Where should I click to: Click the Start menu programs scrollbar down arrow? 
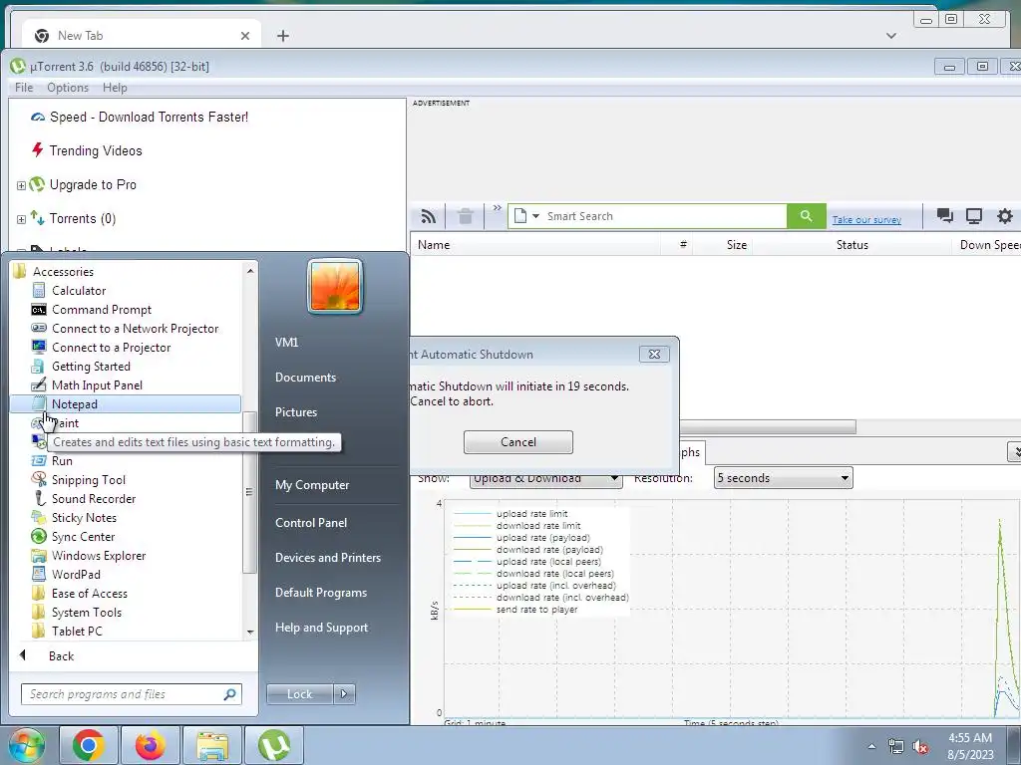pos(250,632)
